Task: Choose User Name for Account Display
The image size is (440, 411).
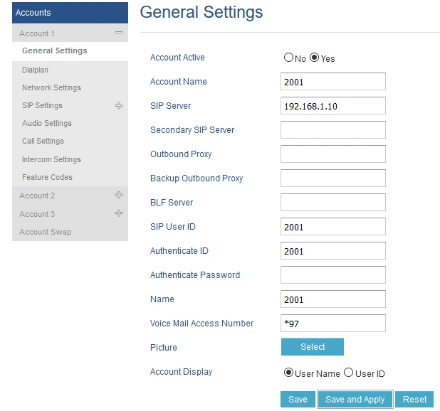Action: [288, 373]
